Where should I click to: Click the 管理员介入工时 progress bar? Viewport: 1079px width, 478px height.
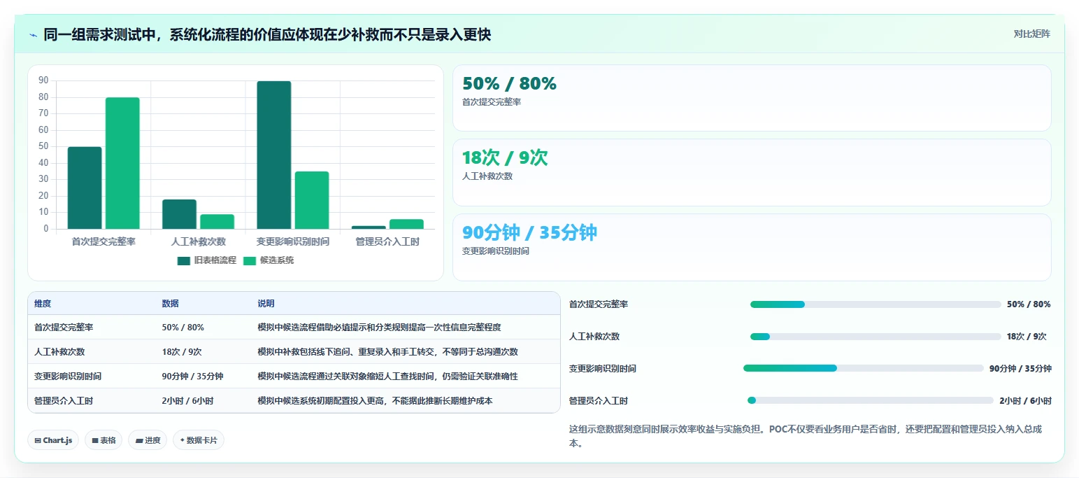[x=871, y=400]
